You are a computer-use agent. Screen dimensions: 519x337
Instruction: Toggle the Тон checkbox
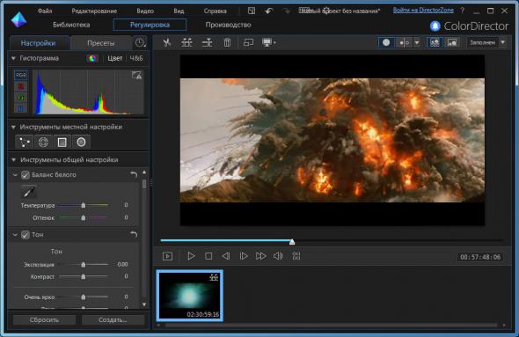point(26,235)
